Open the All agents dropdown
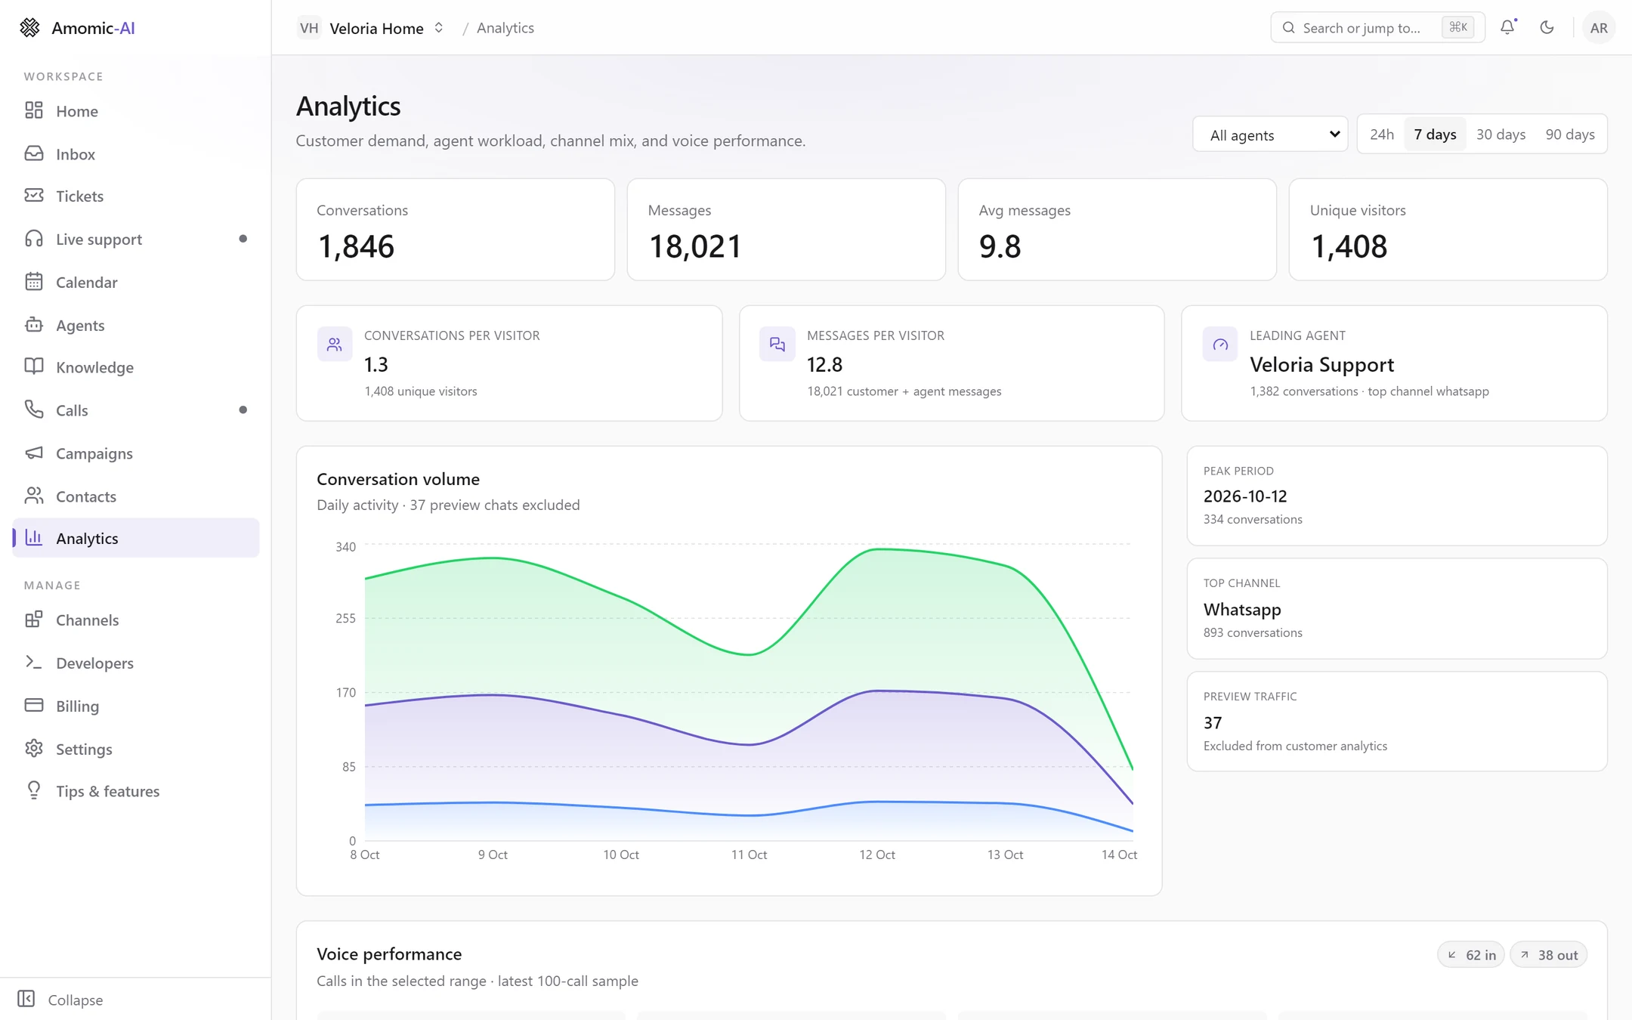The image size is (1632, 1020). pos(1270,134)
